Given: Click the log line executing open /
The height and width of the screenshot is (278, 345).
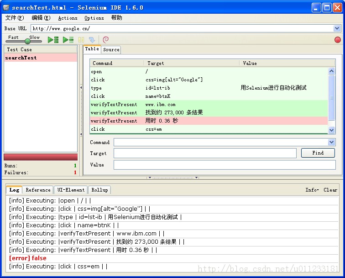Looking at the screenshot, I should click(x=50, y=201).
